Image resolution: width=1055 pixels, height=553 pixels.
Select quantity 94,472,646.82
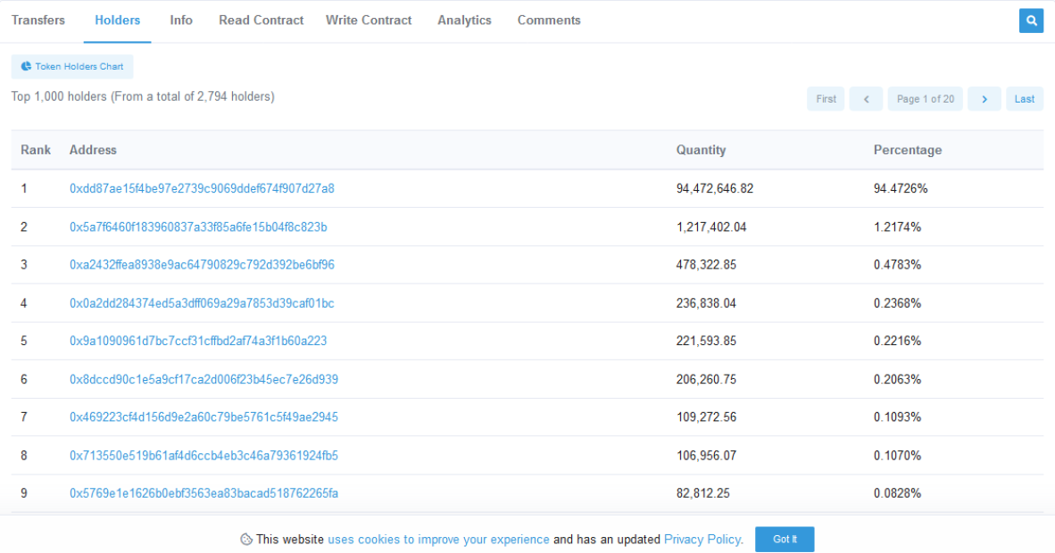click(715, 188)
